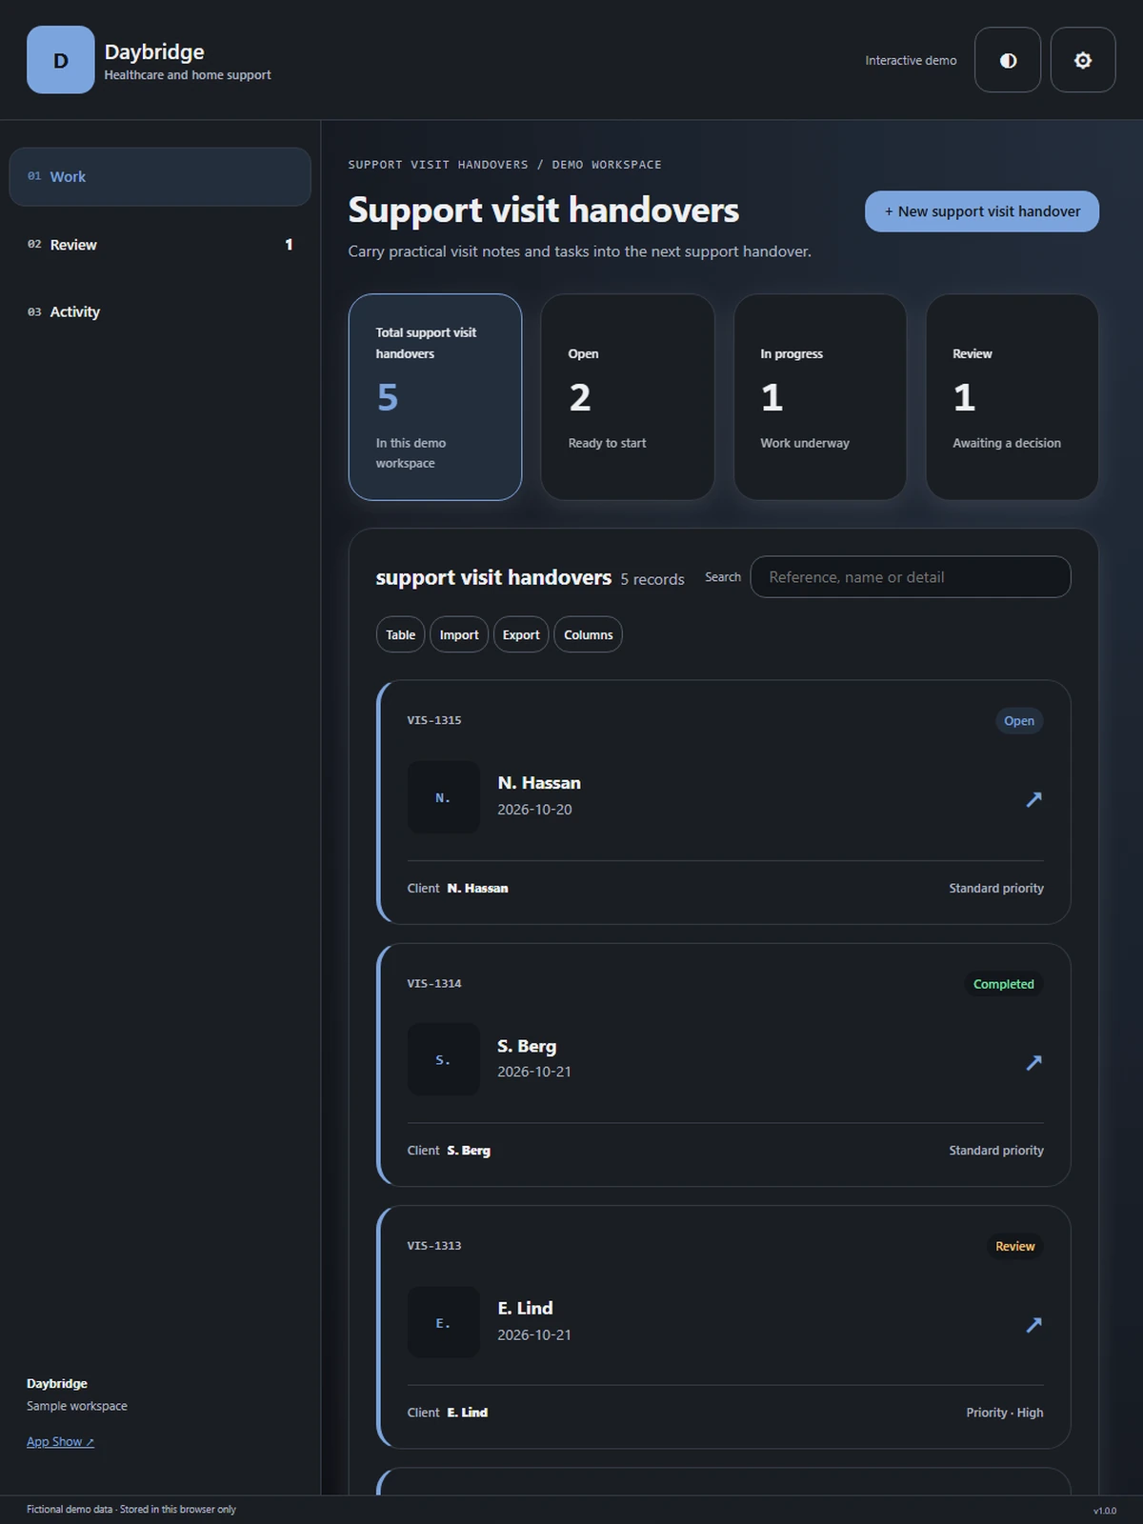Toggle the dark/light contrast theme button
1143x1524 pixels.
click(1008, 60)
